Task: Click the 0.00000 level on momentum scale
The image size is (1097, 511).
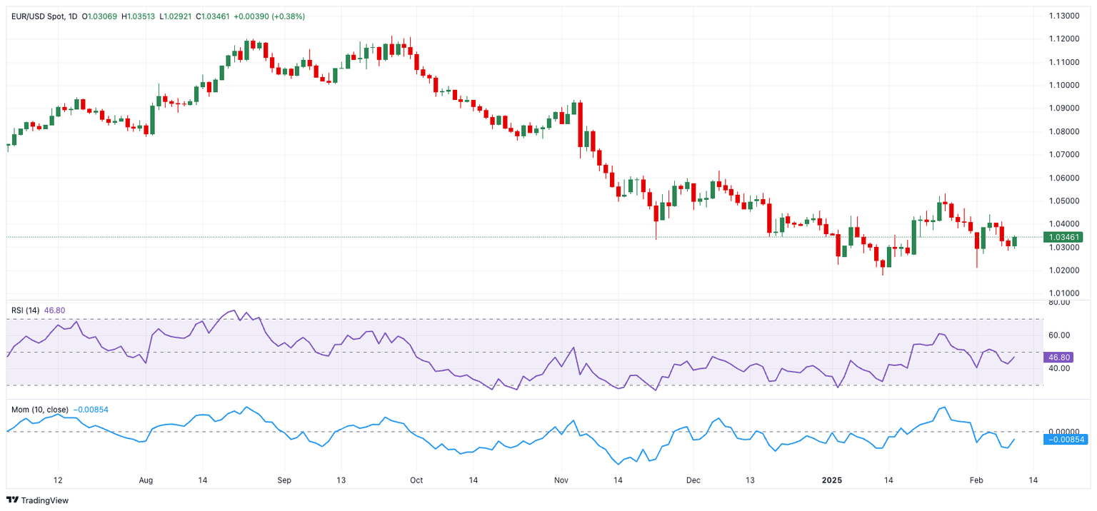Action: tap(1063, 432)
